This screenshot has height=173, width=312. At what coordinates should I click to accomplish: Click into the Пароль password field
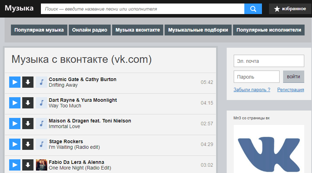pyautogui.click(x=256, y=77)
